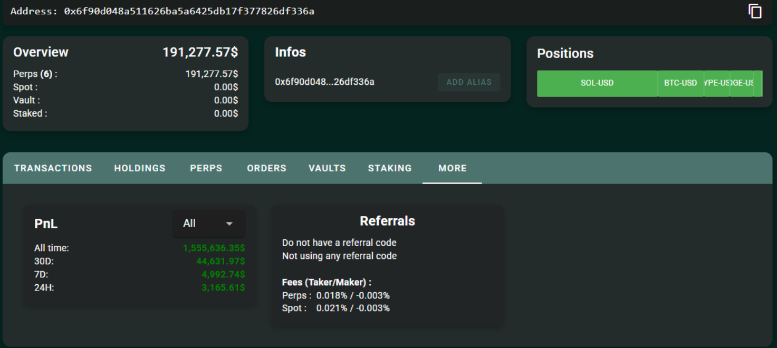The image size is (777, 348).
Task: Select the SOL-USD position bar
Action: pyautogui.click(x=597, y=83)
